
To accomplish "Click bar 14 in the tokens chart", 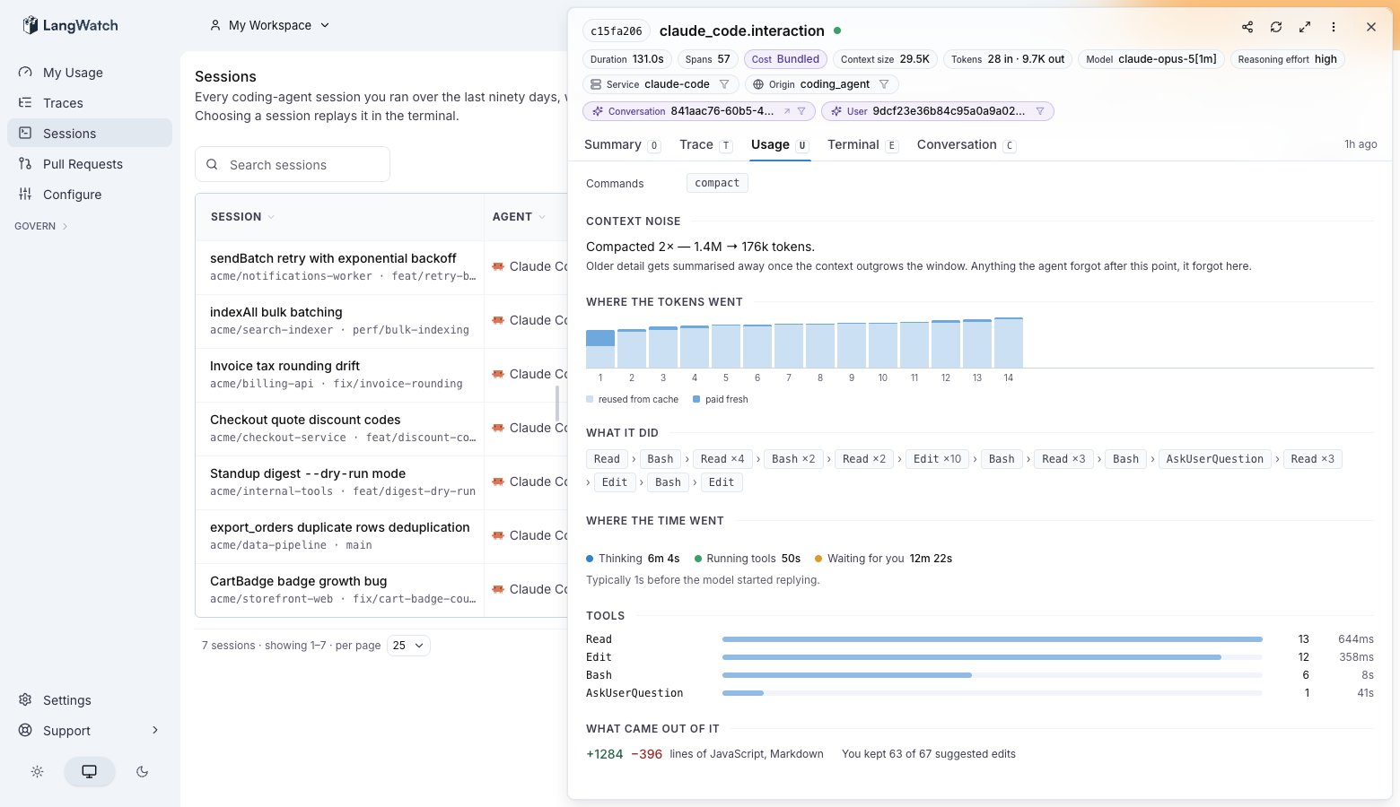I will (x=1009, y=343).
